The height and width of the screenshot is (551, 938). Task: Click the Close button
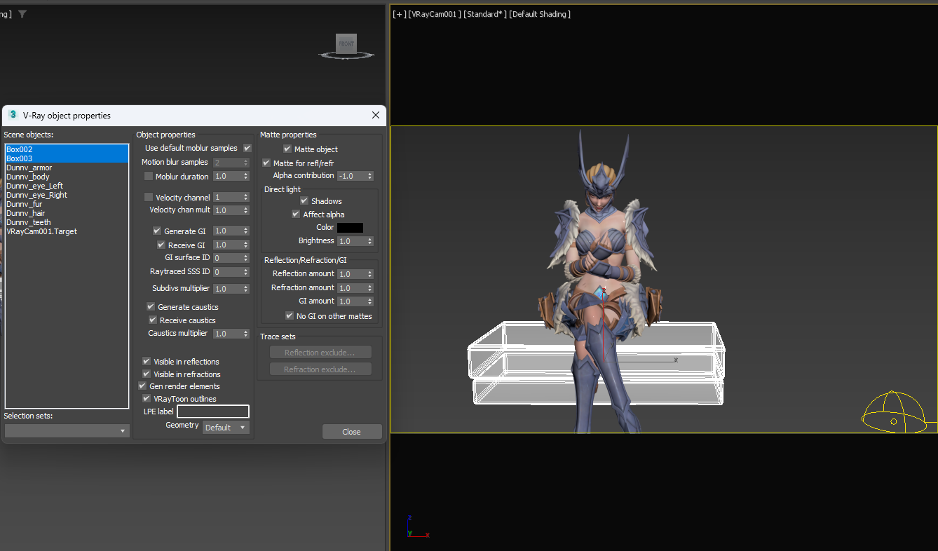pos(352,432)
